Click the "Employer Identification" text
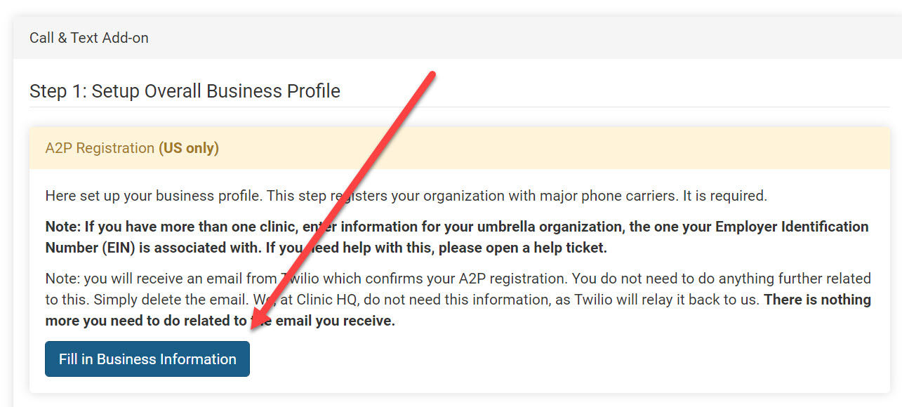Image resolution: width=902 pixels, height=407 pixels. tap(791, 227)
